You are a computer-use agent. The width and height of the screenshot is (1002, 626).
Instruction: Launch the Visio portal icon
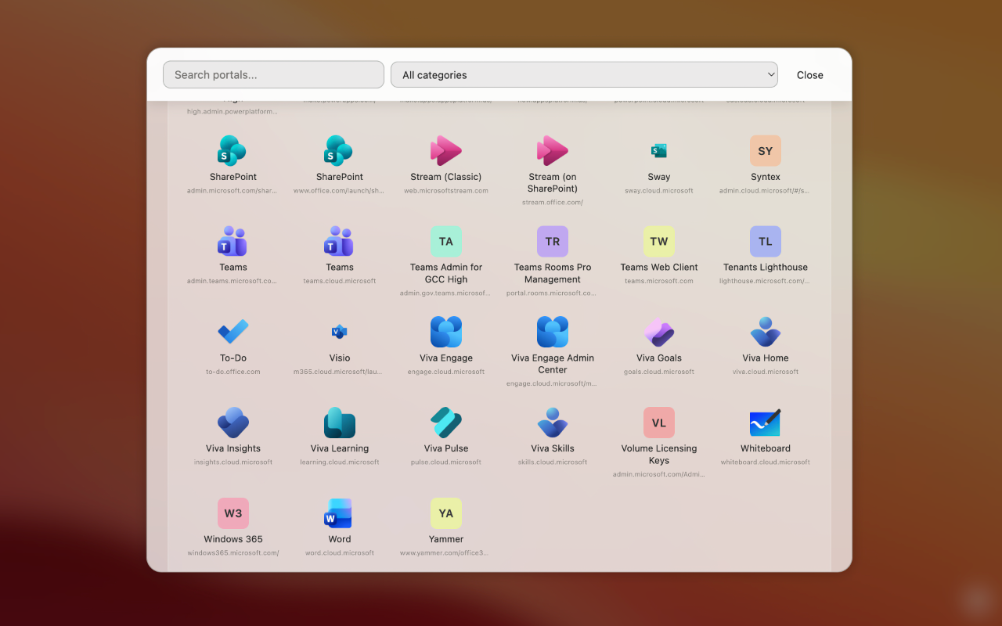pos(340,333)
